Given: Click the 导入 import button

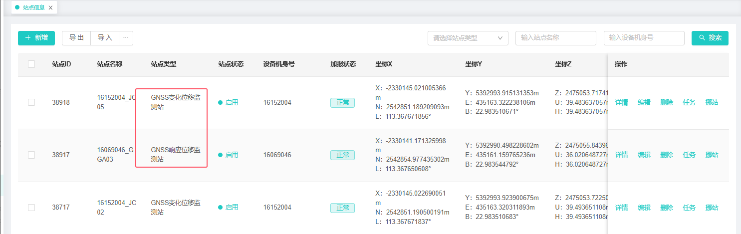Looking at the screenshot, I should tap(105, 38).
